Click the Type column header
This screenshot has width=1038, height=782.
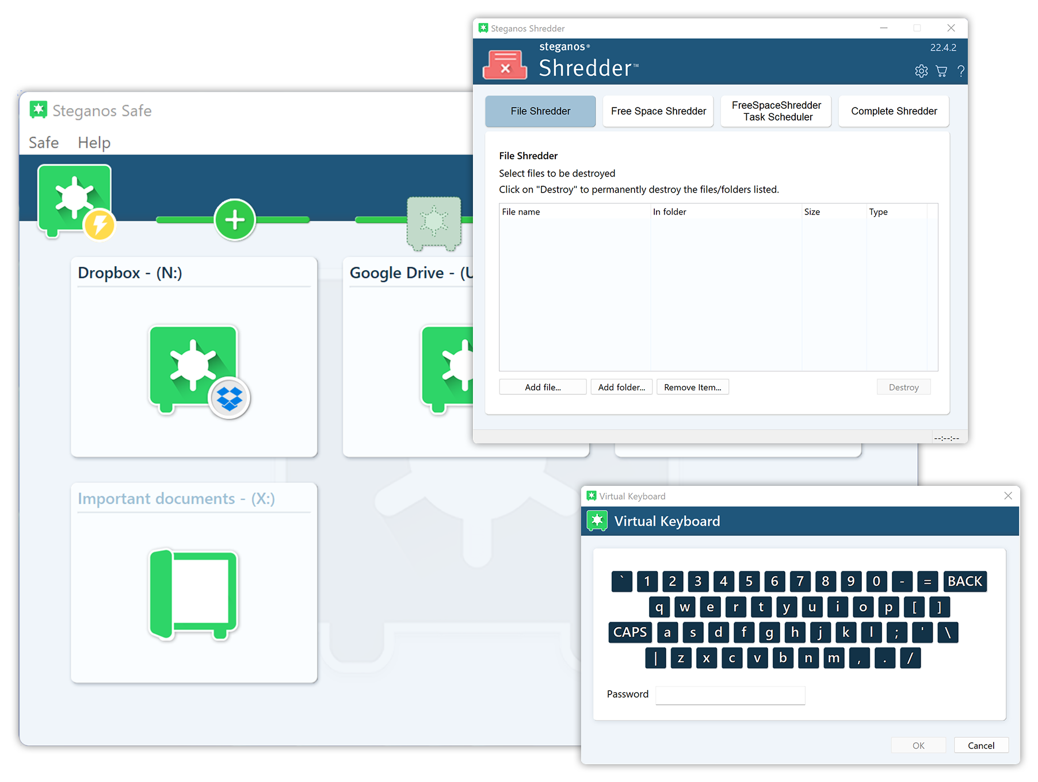click(896, 212)
